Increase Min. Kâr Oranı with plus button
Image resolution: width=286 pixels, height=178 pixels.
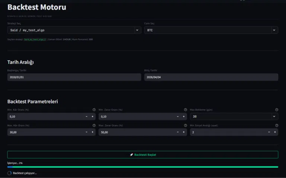tap(92, 117)
